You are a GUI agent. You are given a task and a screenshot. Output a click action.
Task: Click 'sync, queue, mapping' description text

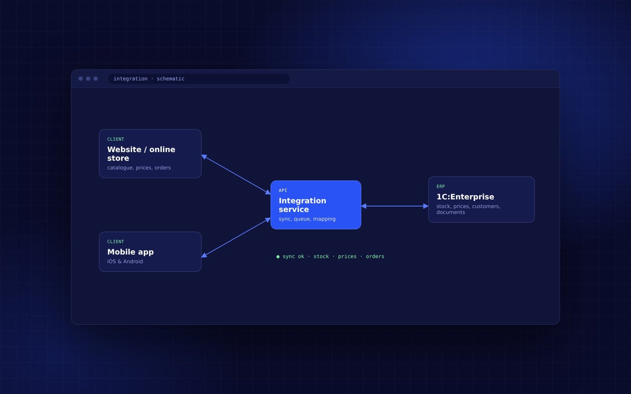click(x=307, y=219)
